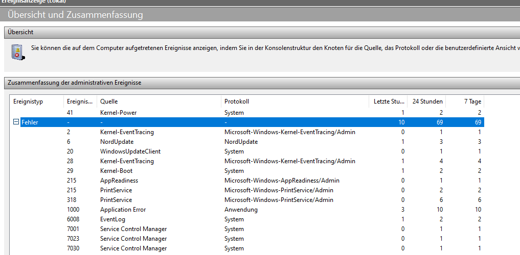Collapse the Fehler event group
The height and width of the screenshot is (255, 520).
point(16,122)
